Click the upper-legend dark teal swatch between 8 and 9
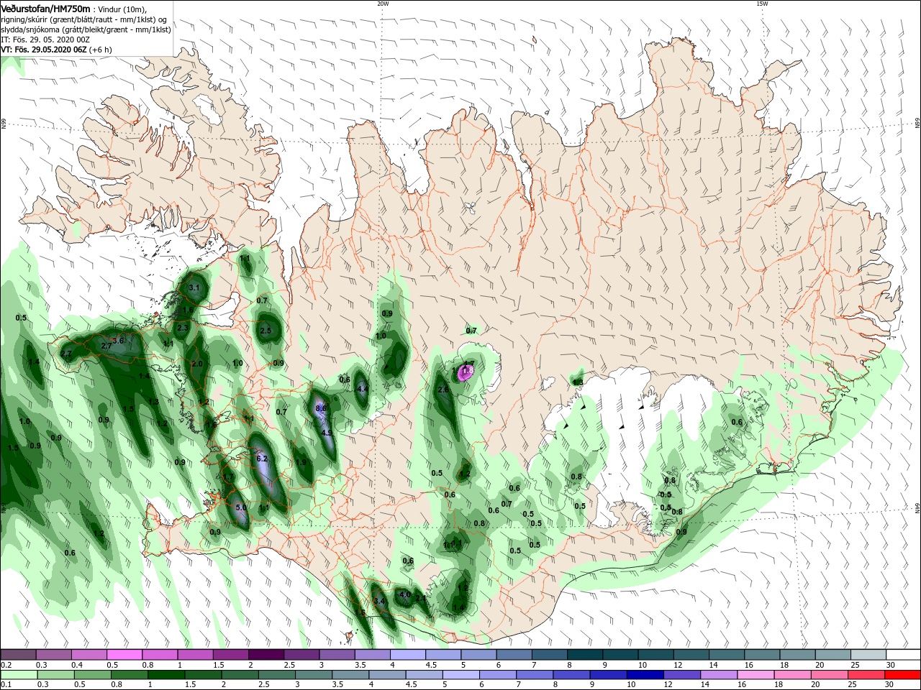This screenshot has width=921, height=690. point(584,655)
